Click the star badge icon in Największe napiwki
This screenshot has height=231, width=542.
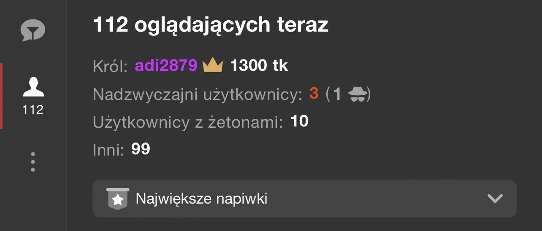click(x=118, y=199)
